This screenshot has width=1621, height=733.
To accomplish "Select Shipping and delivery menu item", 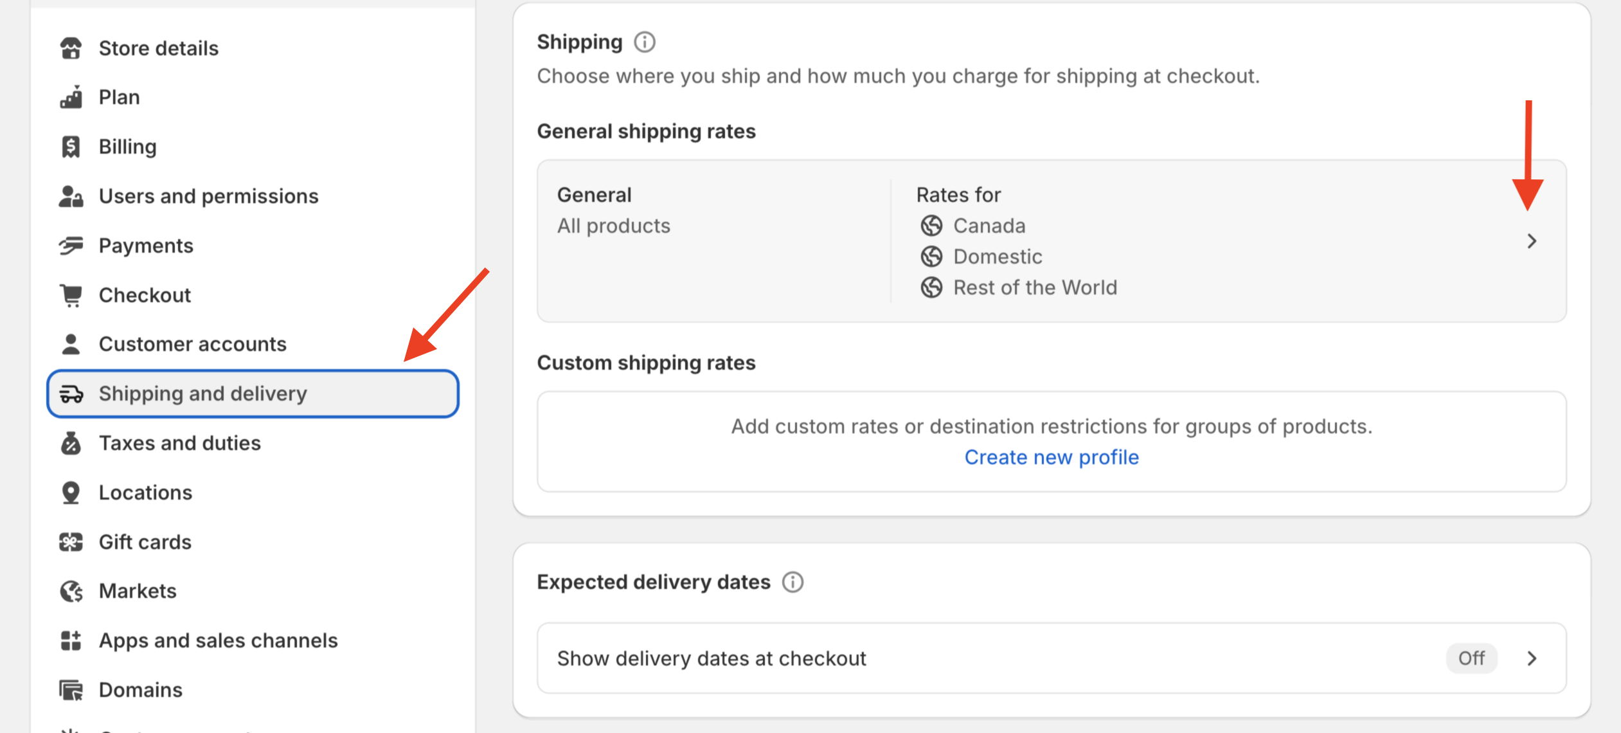I will 203,394.
